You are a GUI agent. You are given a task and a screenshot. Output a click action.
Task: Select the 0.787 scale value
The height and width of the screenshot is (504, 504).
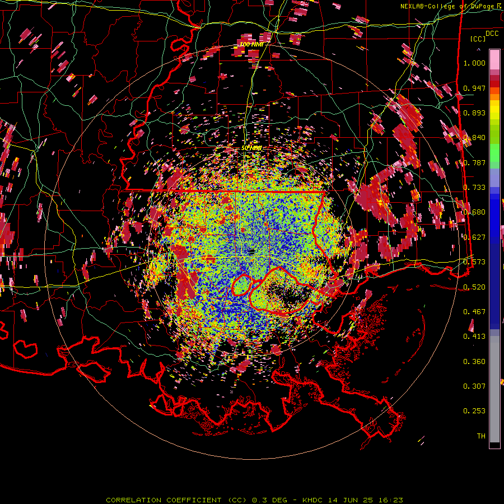pyautogui.click(x=474, y=162)
